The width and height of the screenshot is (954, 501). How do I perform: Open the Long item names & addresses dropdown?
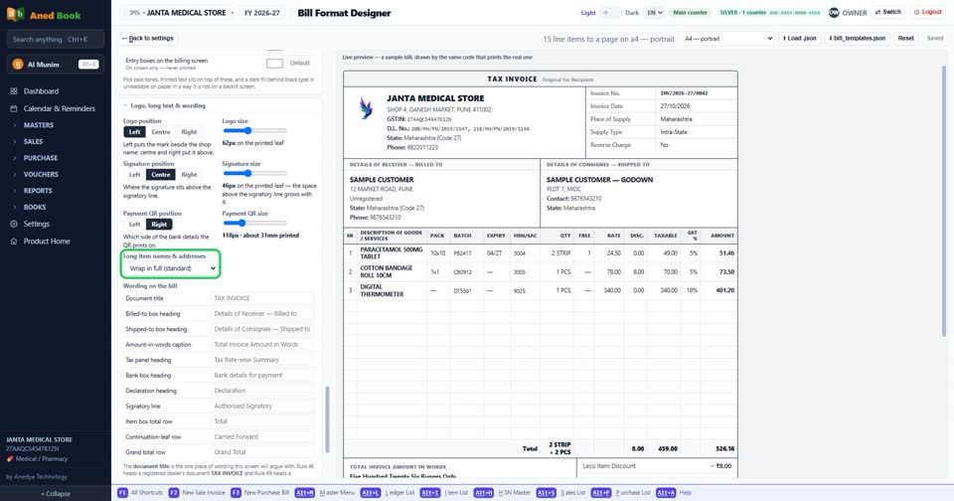tap(171, 268)
